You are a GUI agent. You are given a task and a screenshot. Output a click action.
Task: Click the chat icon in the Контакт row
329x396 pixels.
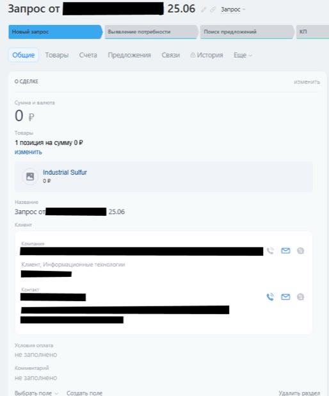pyautogui.click(x=300, y=297)
